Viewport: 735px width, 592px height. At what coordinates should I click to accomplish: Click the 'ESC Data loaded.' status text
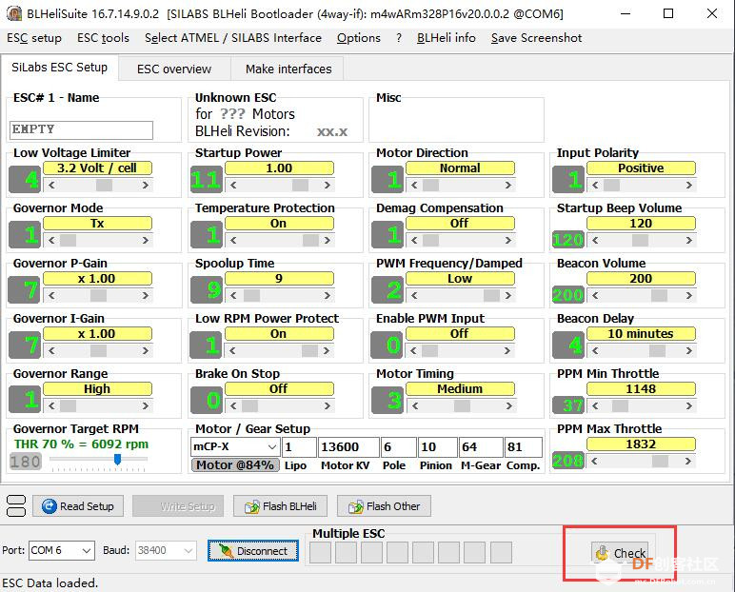50,583
